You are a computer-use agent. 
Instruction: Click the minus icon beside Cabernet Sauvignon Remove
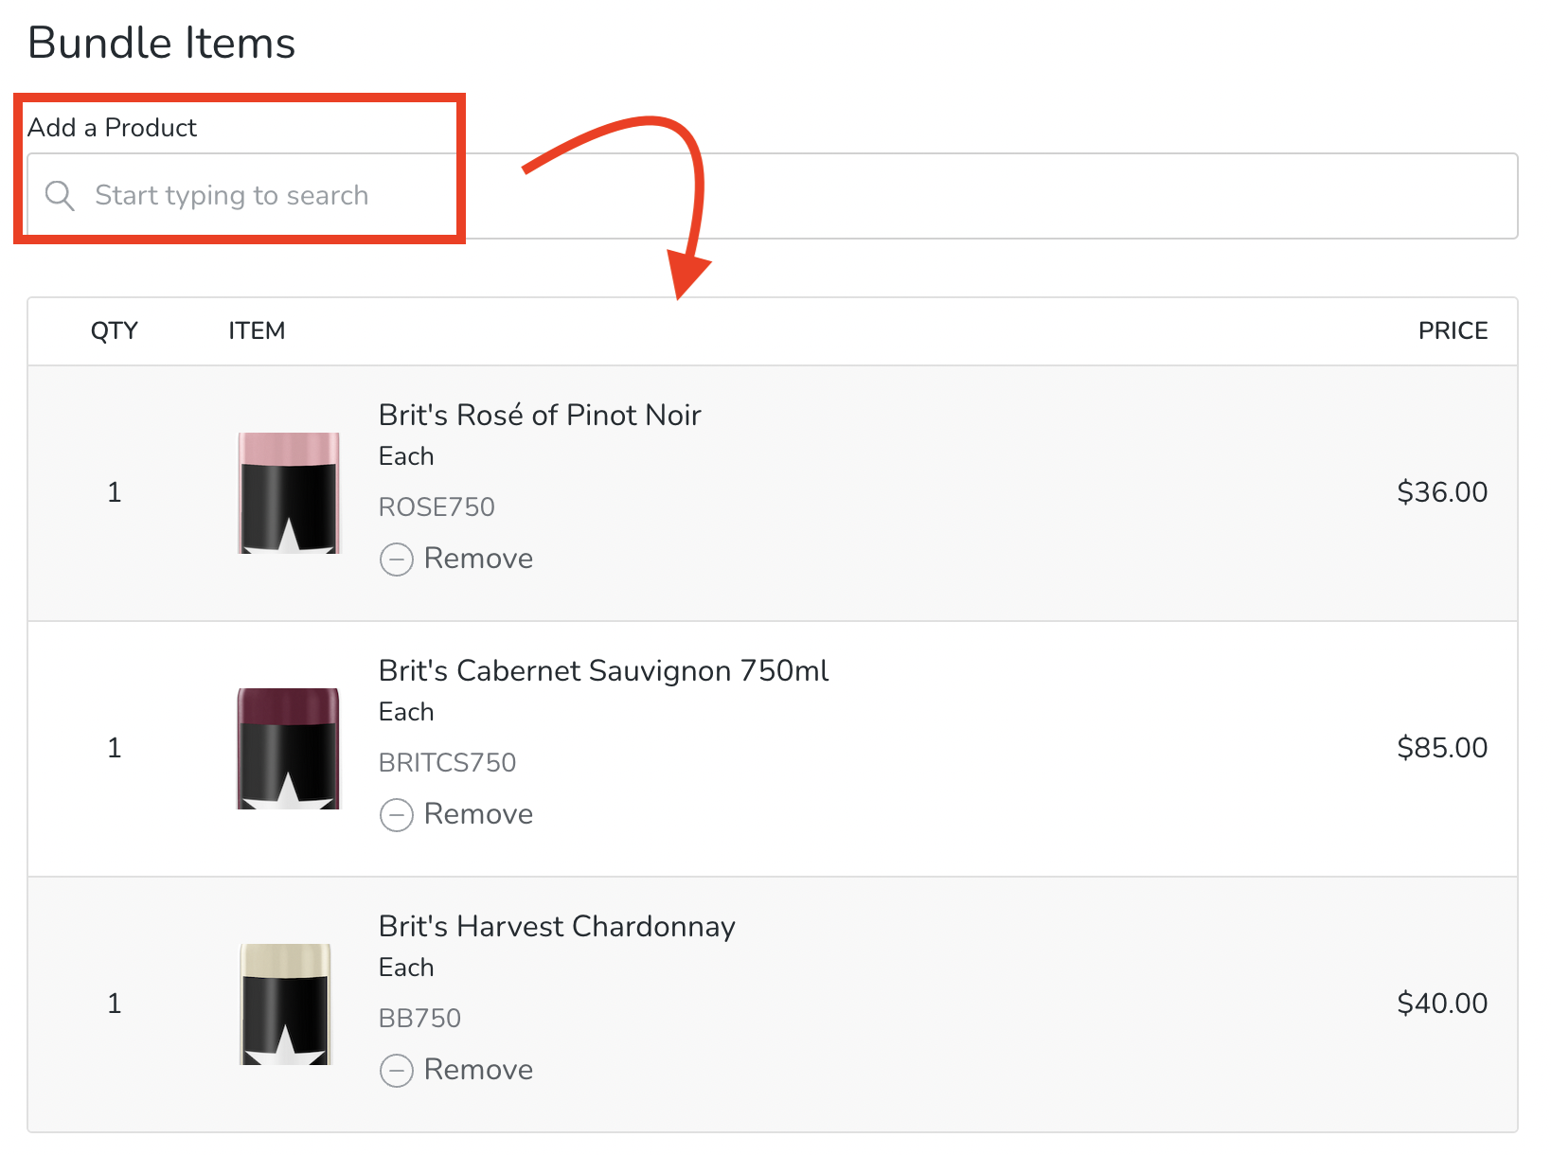[x=397, y=815]
